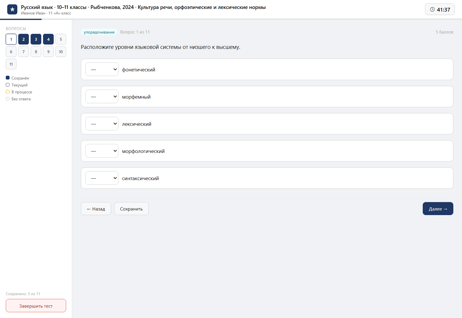
Task: Go to question 2 in navigator
Action: point(23,39)
